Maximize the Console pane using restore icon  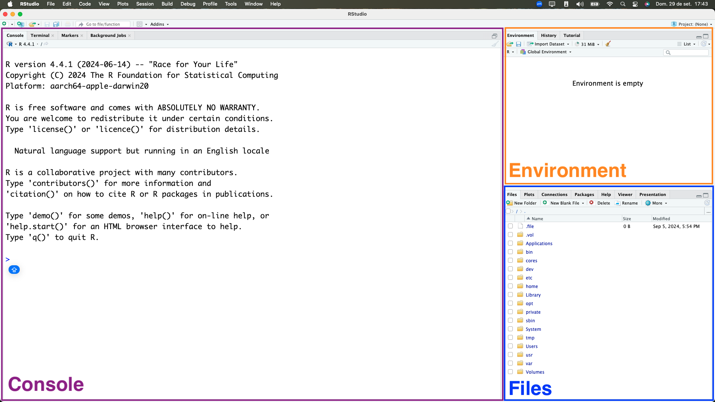[495, 36]
